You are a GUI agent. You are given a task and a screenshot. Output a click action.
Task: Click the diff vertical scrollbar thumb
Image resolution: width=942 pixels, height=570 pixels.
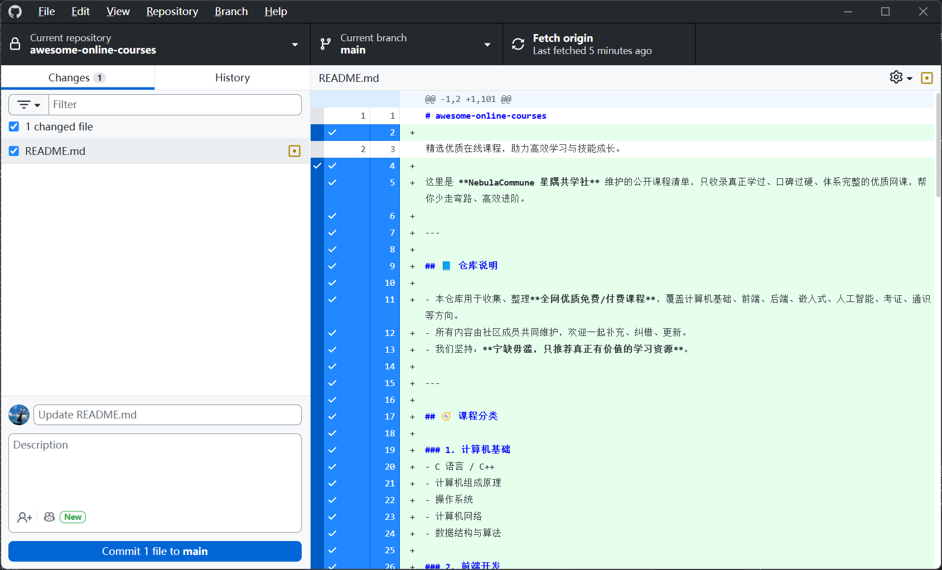point(938,145)
